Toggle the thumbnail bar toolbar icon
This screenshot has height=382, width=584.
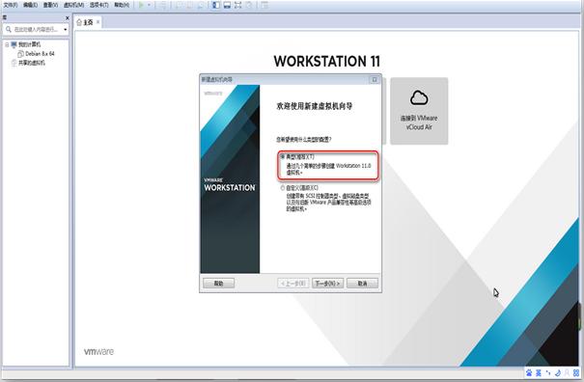[x=227, y=5]
